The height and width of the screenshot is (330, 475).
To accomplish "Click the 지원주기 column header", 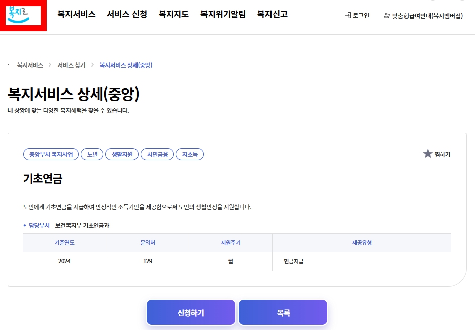I will click(x=231, y=243).
